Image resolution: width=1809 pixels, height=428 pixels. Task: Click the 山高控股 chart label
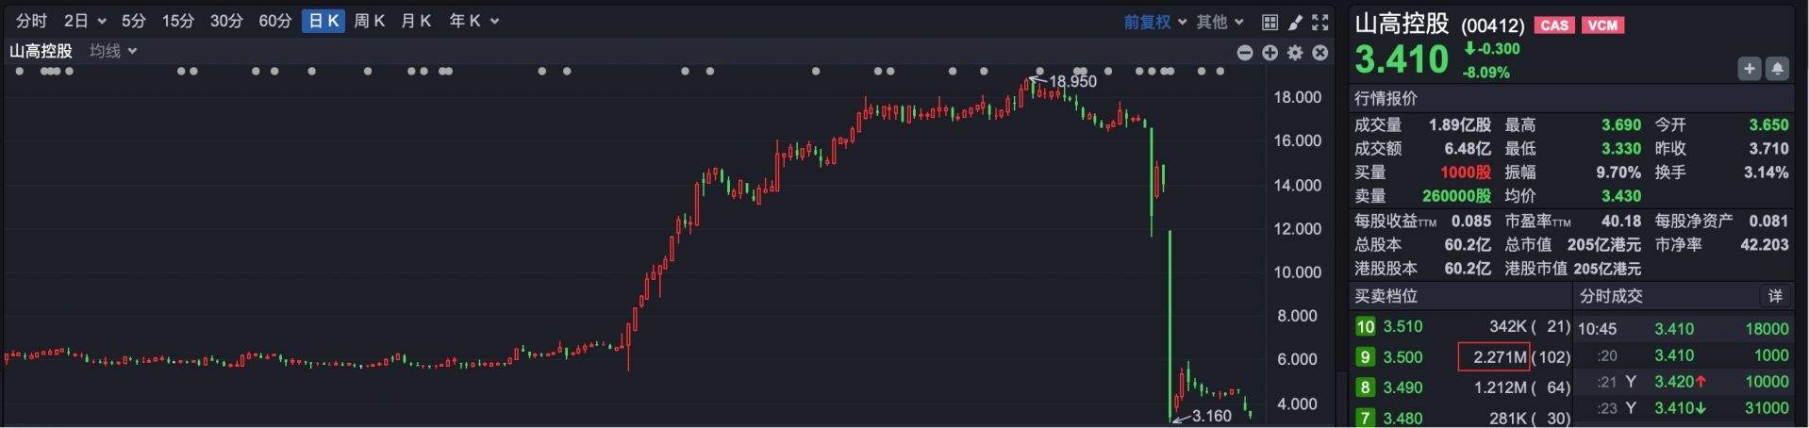click(41, 51)
